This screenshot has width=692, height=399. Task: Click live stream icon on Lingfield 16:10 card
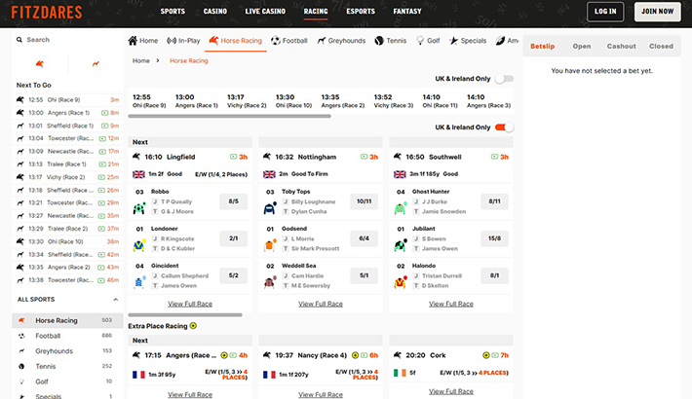click(x=234, y=157)
